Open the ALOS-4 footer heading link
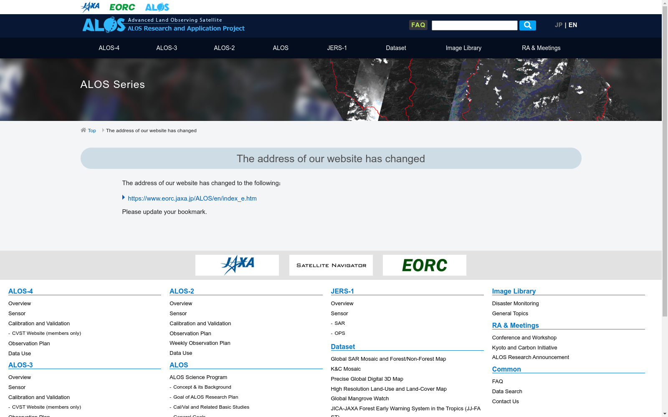This screenshot has width=668, height=417. (20, 291)
